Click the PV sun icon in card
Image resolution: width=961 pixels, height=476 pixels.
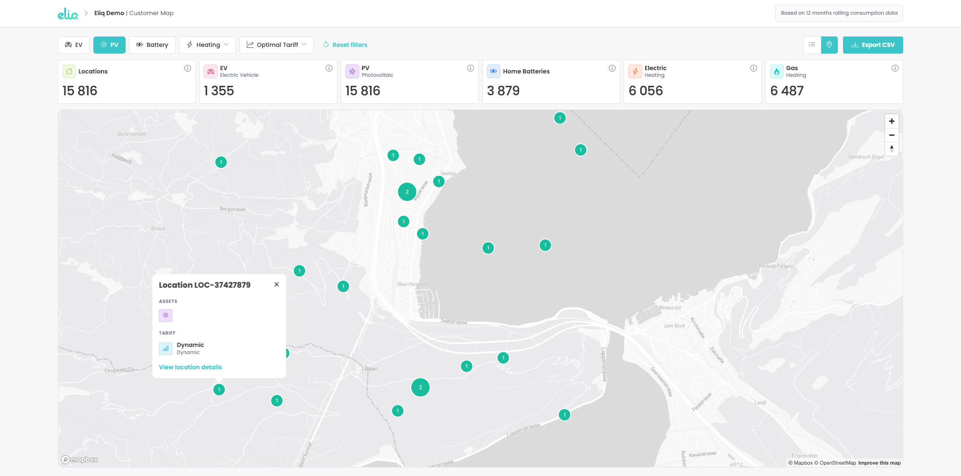[352, 71]
